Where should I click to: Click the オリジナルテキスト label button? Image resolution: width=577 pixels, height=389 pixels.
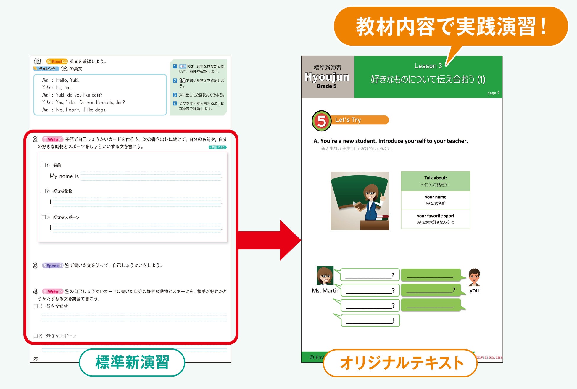click(401, 363)
